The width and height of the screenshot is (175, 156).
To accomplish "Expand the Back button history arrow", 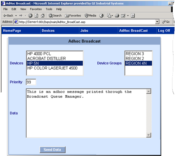I will pos(16,15).
